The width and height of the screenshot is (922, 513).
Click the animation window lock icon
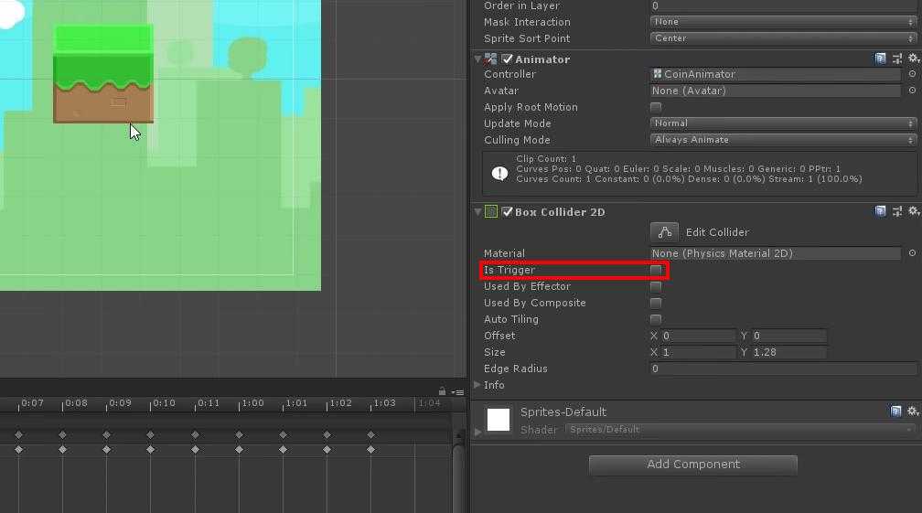[442, 390]
